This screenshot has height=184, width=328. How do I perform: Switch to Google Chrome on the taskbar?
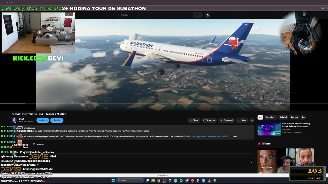159,180
